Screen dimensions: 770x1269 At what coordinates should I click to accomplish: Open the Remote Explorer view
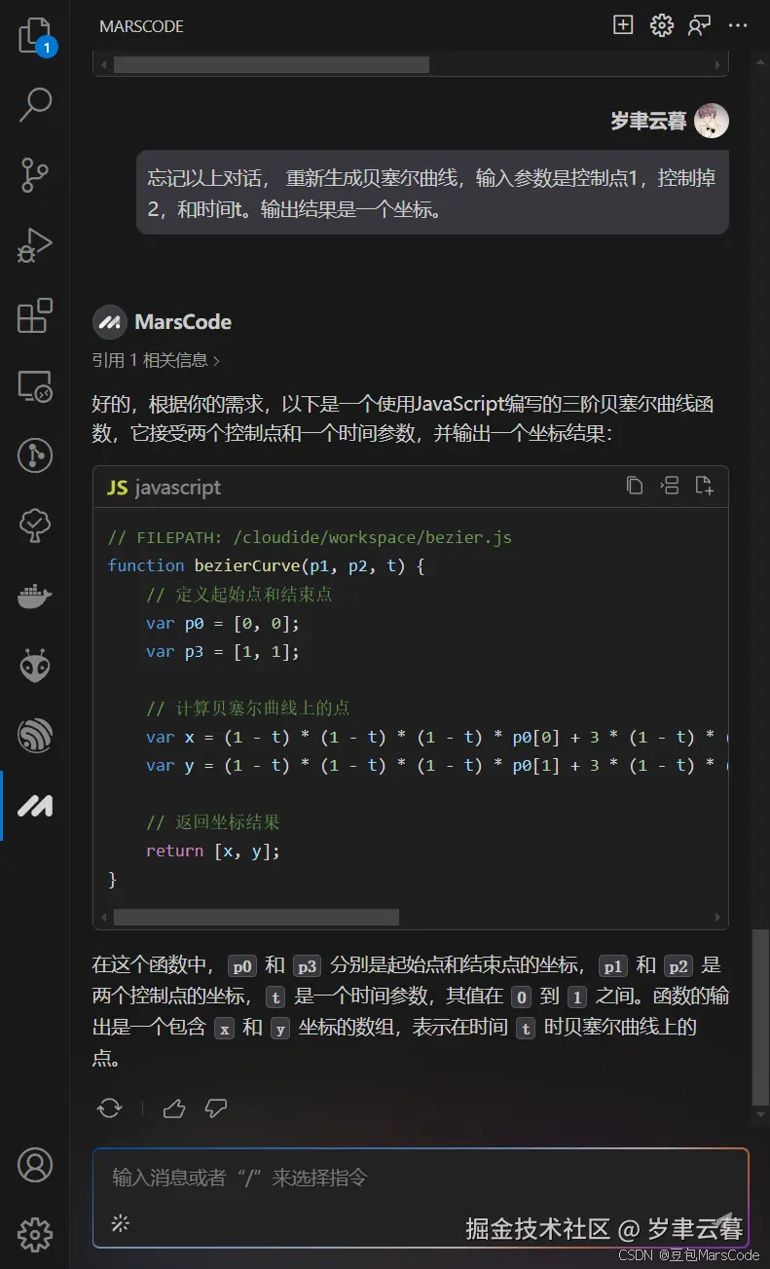click(x=35, y=386)
